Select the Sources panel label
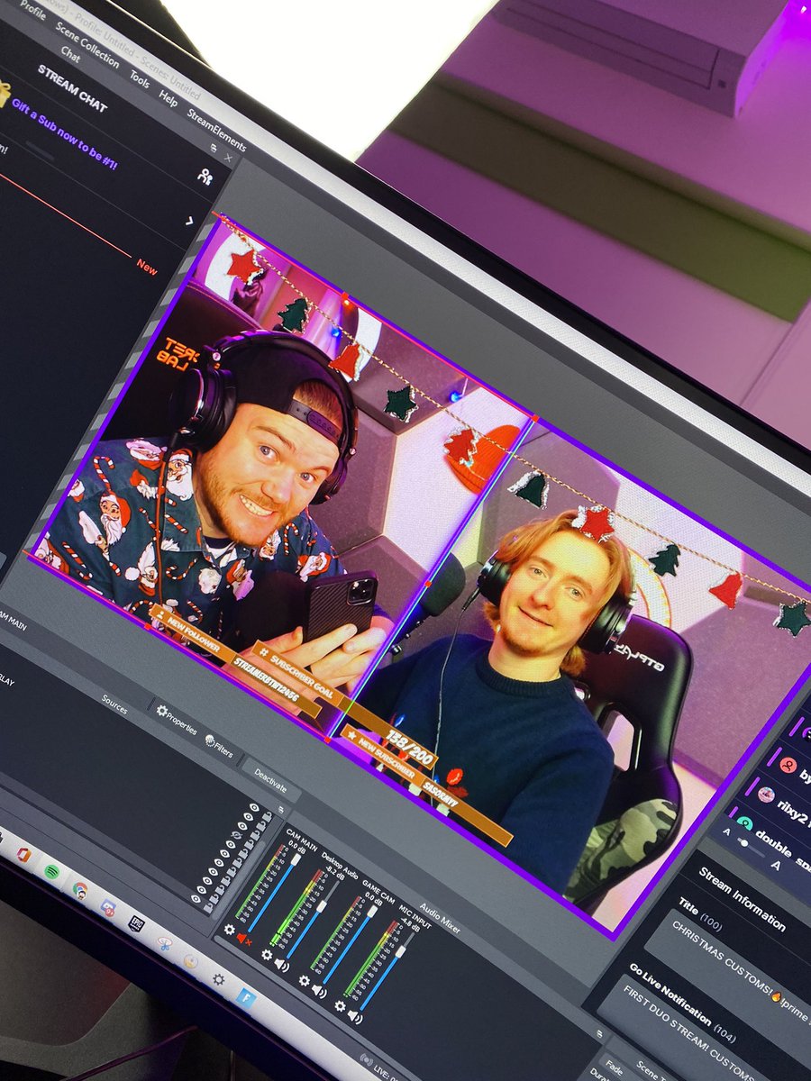Screen dimensions: 811x1081 tap(114, 704)
